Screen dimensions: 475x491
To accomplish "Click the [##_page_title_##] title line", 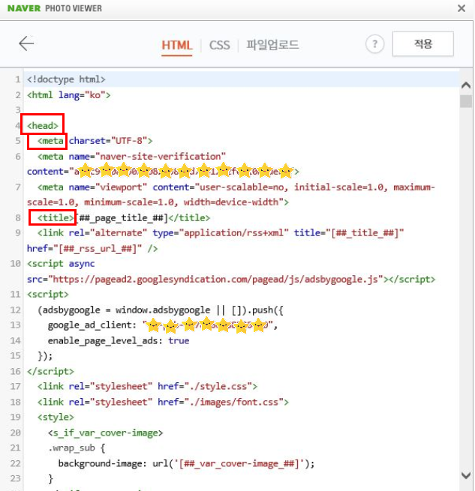I will click(x=124, y=217).
